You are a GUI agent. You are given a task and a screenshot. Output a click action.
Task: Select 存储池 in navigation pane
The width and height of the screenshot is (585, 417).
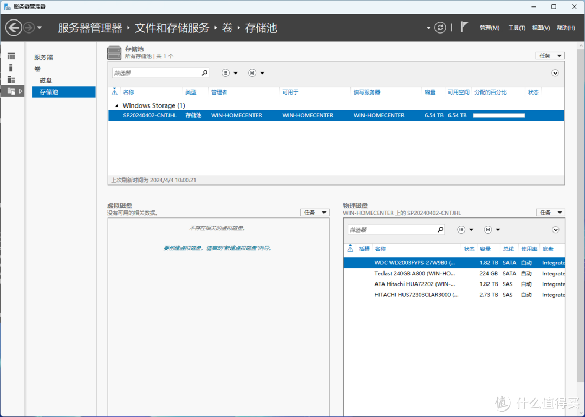[64, 91]
